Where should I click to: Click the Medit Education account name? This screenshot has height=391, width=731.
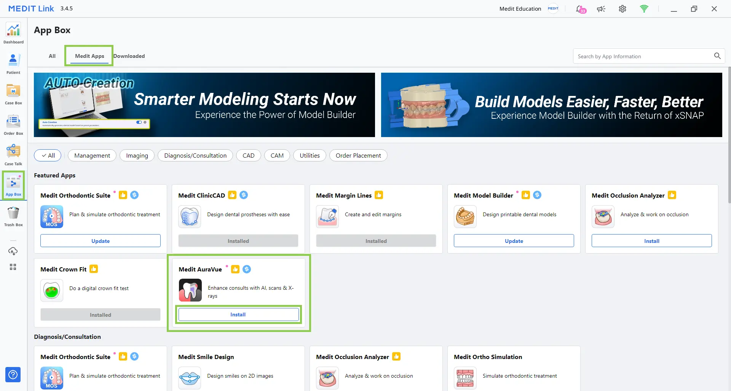(x=520, y=9)
